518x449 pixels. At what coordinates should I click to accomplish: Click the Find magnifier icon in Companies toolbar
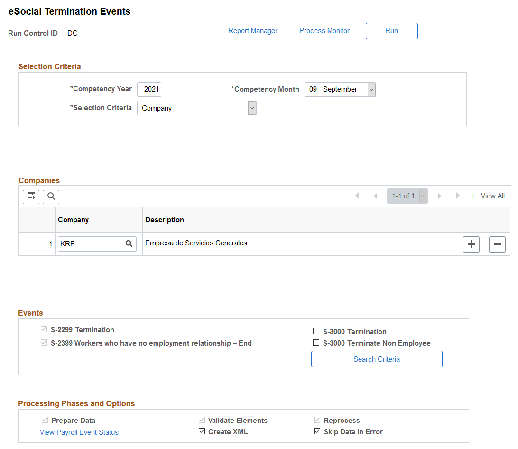click(51, 196)
